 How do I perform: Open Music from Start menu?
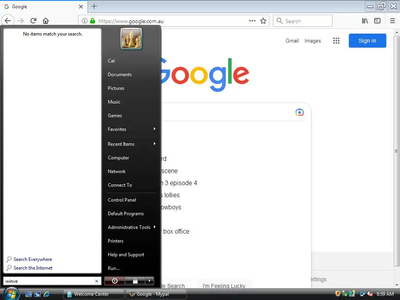tap(114, 102)
